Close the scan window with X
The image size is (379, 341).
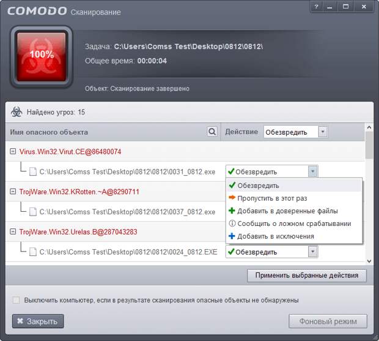point(364,7)
